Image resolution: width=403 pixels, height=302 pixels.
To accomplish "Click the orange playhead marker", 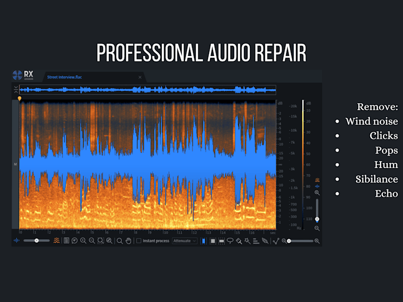I will (x=20, y=98).
